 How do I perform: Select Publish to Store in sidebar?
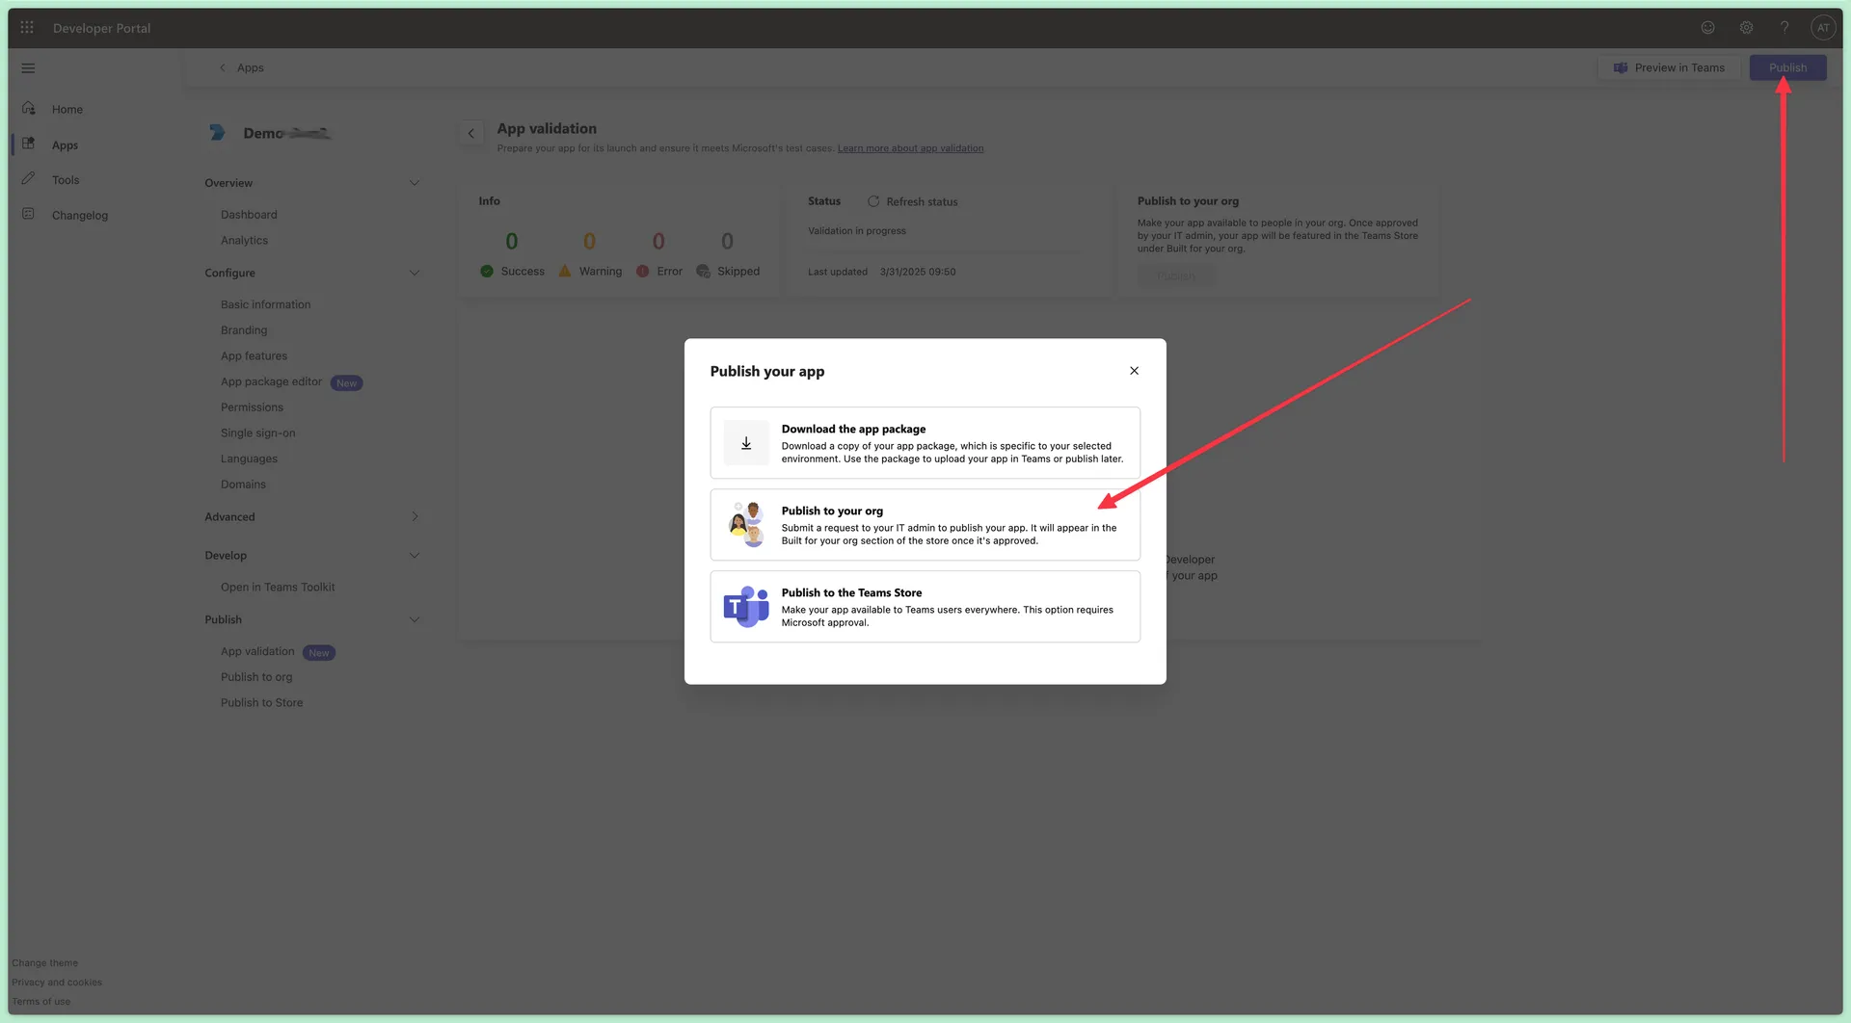[261, 702]
